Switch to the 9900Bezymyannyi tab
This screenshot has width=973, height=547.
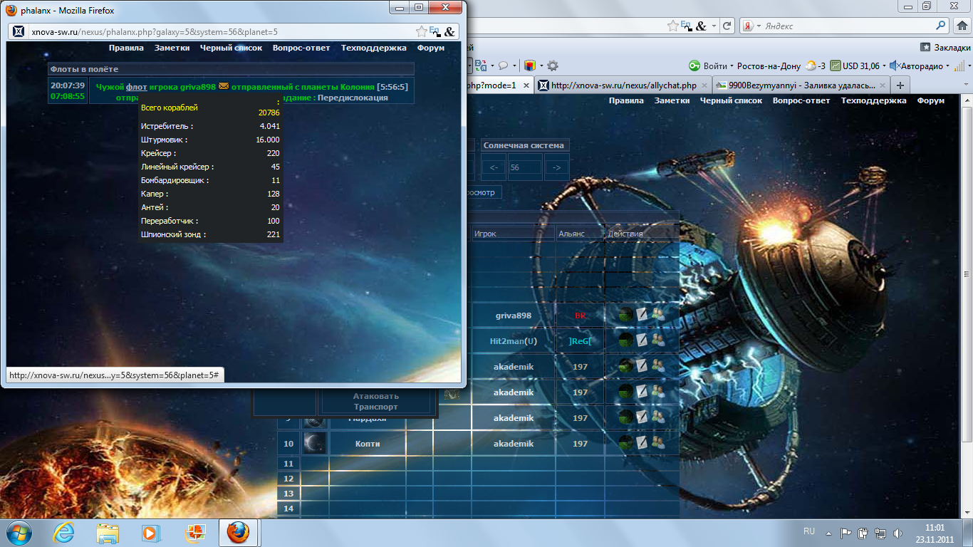pyautogui.click(x=800, y=85)
